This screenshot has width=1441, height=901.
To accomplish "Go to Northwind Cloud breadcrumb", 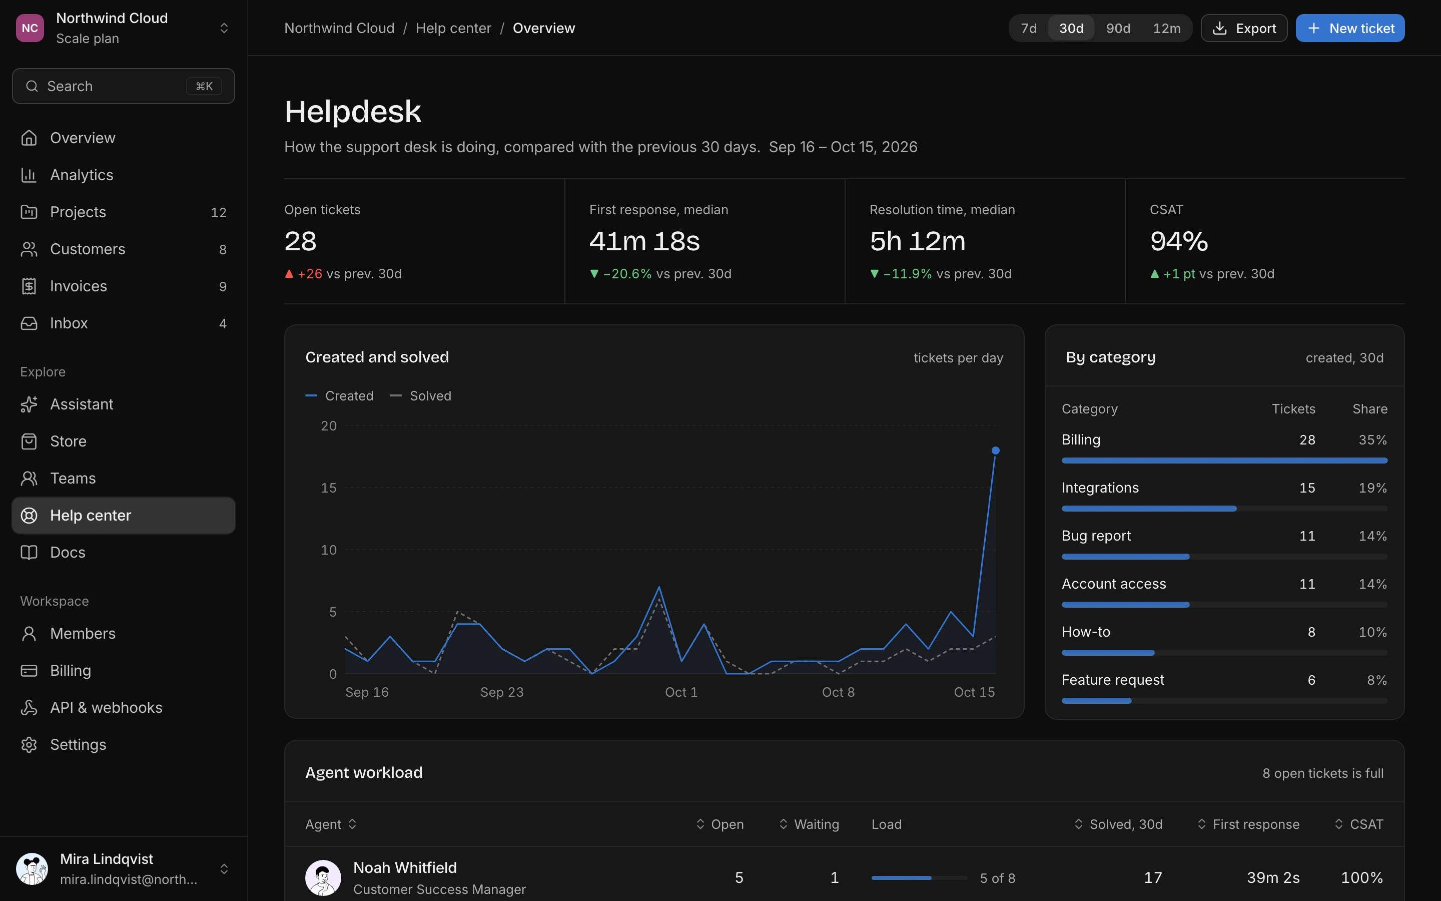I will 339,28.
